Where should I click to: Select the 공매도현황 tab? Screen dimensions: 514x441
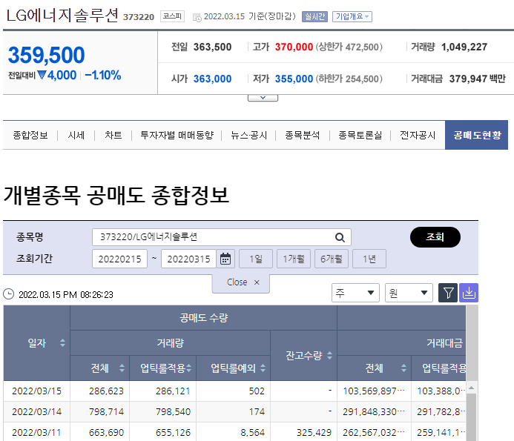(x=476, y=135)
